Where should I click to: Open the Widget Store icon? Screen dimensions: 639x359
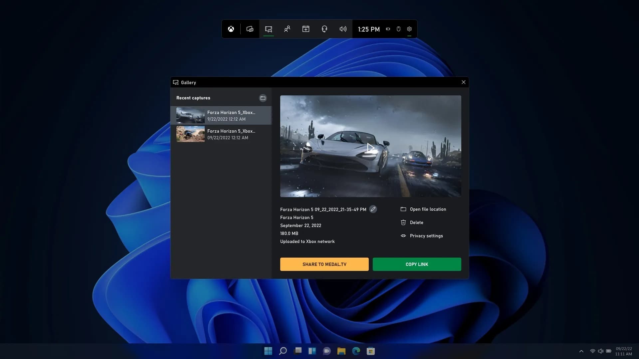coord(306,29)
